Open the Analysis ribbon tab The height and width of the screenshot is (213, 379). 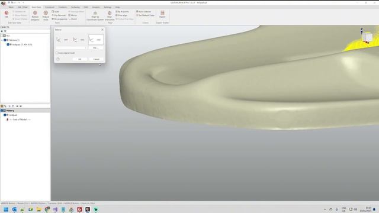coord(96,7)
